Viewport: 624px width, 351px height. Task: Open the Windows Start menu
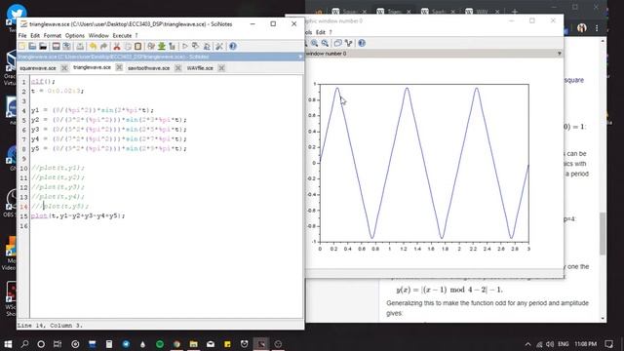coord(8,344)
